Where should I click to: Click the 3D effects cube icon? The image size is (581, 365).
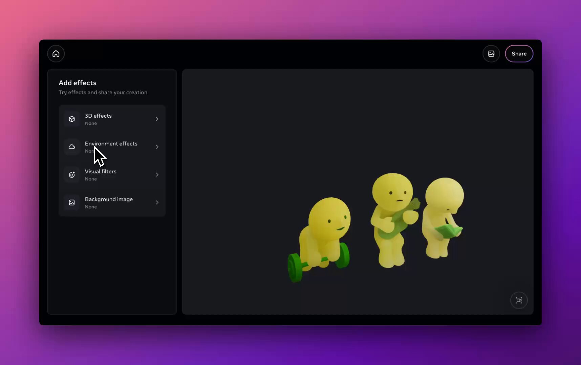pos(72,119)
